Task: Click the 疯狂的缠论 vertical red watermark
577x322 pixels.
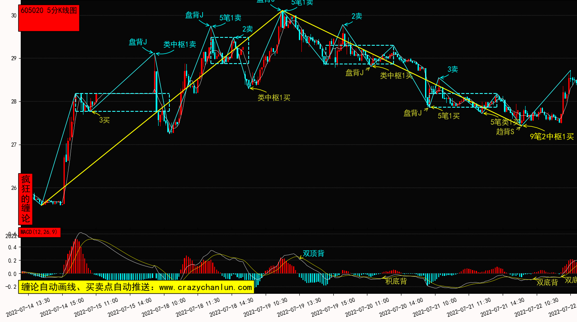Action: point(26,199)
